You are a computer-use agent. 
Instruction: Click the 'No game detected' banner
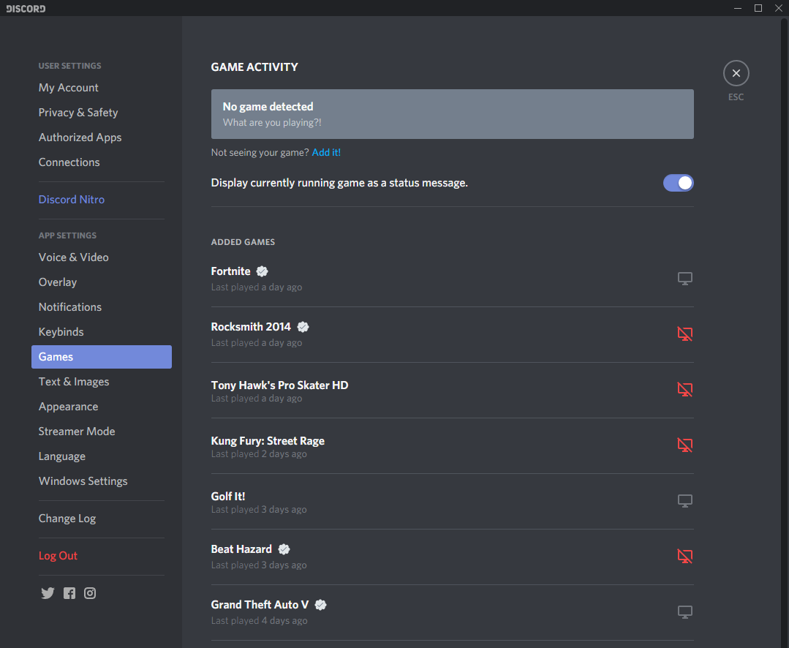pos(452,114)
